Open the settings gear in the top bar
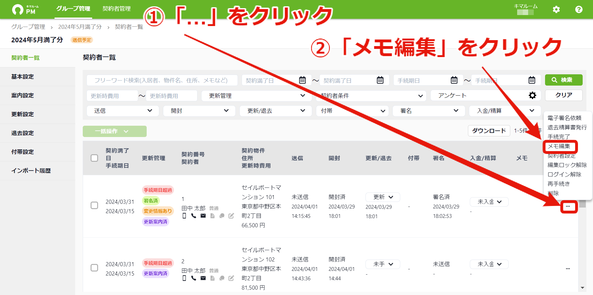 pos(556,9)
